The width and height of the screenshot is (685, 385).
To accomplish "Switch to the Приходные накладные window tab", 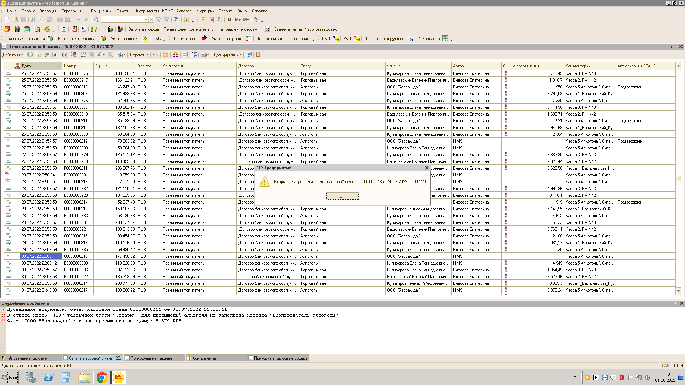I will coord(151,358).
